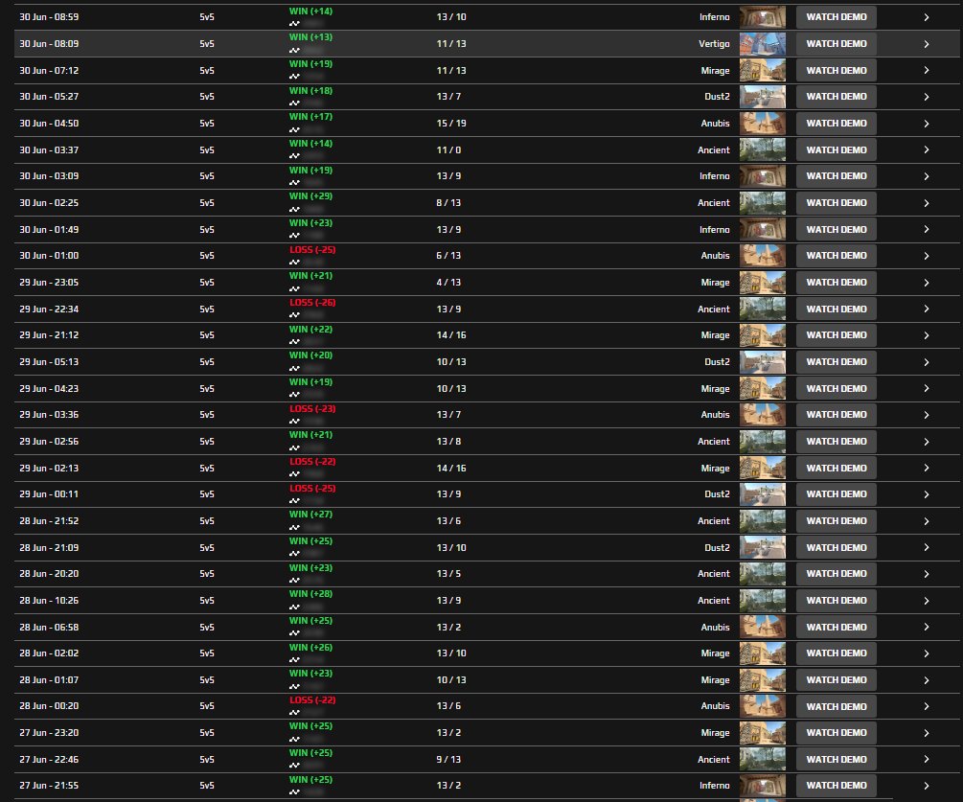This screenshot has height=802, width=963.
Task: Expand the 30 Jun 03:37 Ancient match chevron
Action: tap(927, 149)
